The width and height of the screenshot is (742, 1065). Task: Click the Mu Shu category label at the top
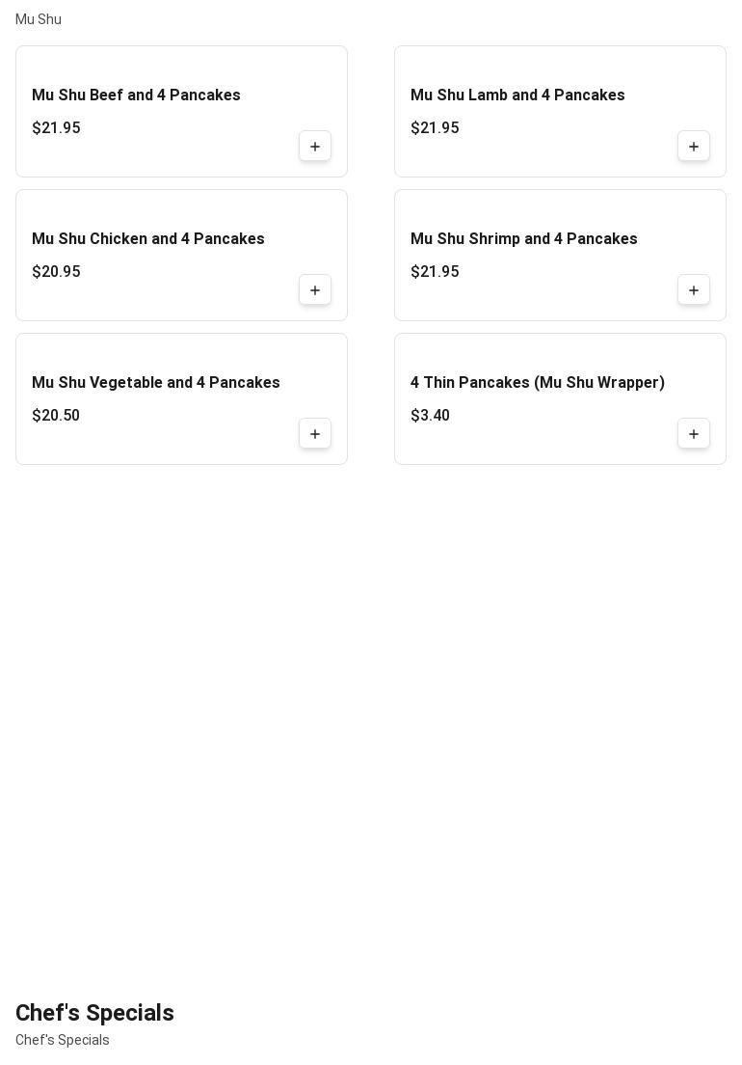tap(39, 19)
